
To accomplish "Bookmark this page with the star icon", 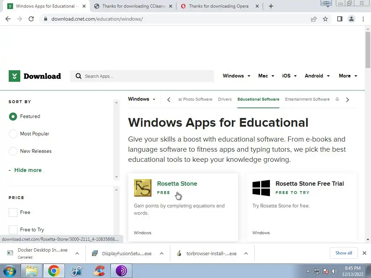I will (325, 19).
